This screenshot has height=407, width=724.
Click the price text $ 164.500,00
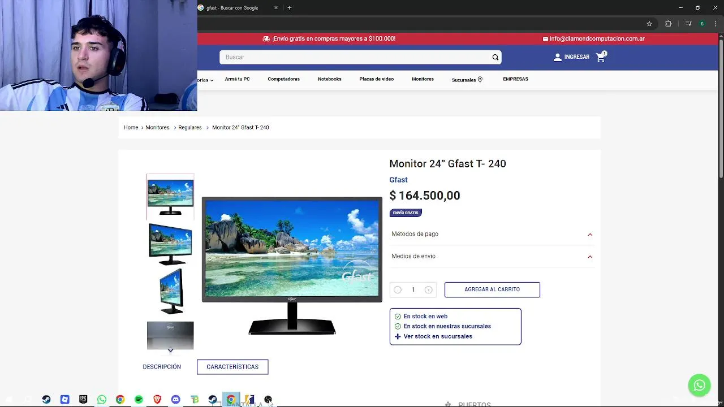425,196
